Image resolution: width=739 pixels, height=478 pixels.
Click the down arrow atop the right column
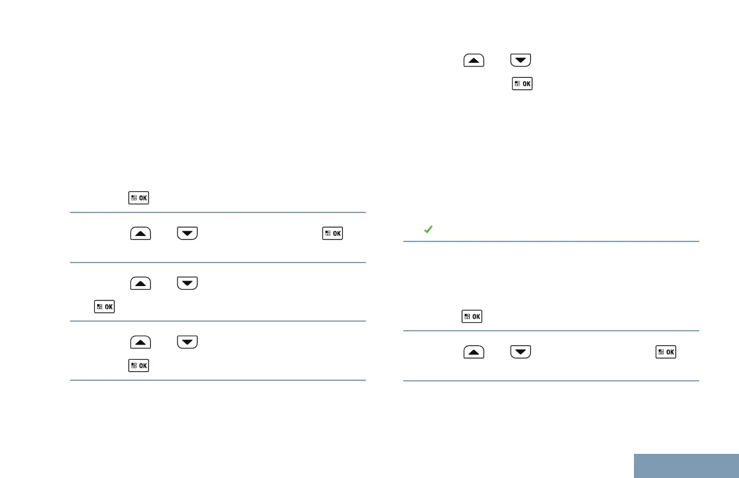tap(520, 60)
